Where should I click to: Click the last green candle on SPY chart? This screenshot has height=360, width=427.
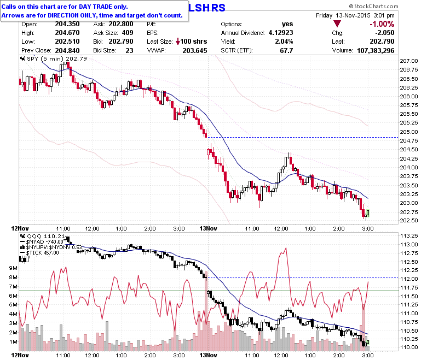(x=368, y=212)
